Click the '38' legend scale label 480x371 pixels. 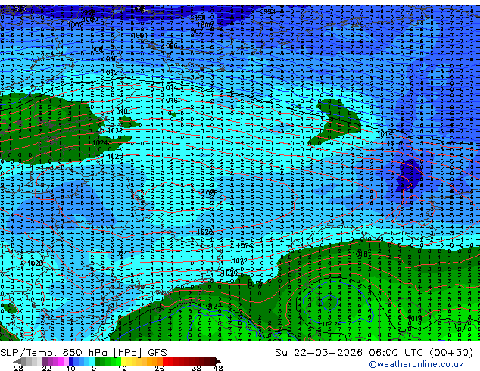pos(196,368)
